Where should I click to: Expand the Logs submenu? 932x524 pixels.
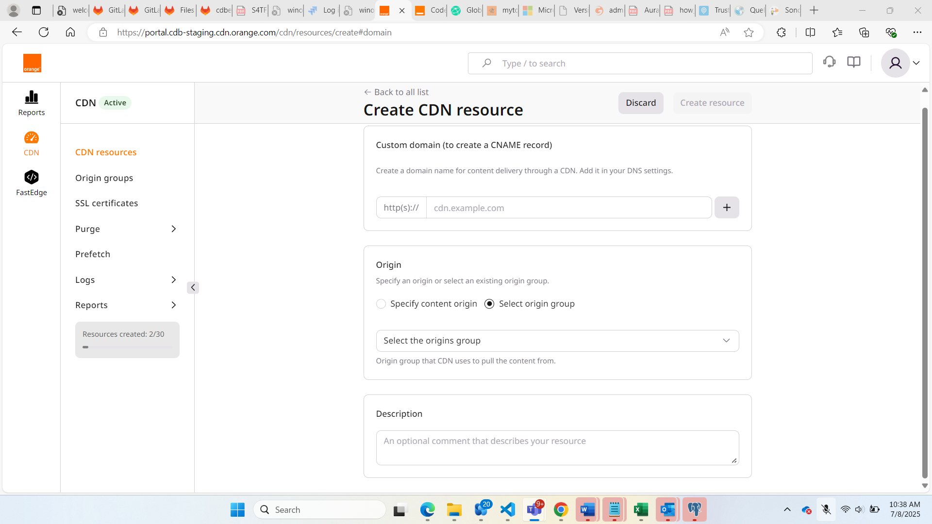(x=173, y=280)
